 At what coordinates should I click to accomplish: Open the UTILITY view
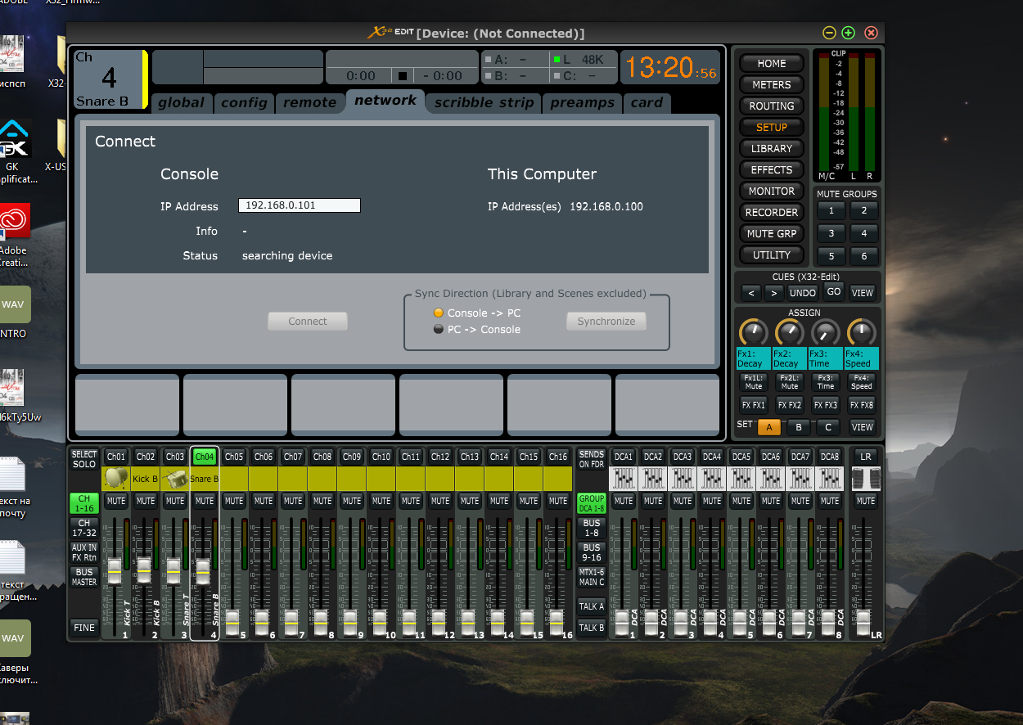771,254
